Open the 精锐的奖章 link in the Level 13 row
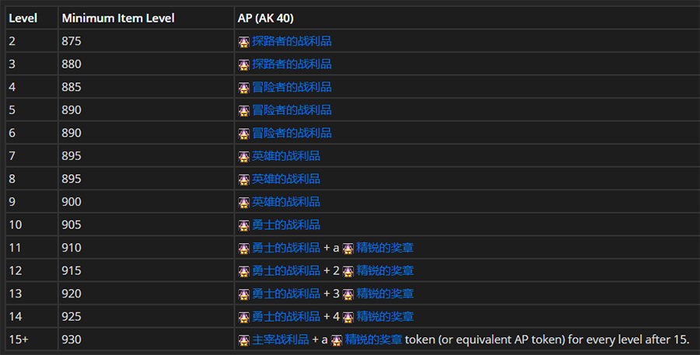Image resolution: width=700 pixels, height=355 pixels. pyautogui.click(x=385, y=294)
